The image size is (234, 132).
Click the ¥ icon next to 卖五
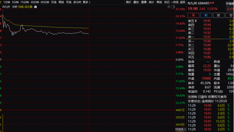point(196,21)
